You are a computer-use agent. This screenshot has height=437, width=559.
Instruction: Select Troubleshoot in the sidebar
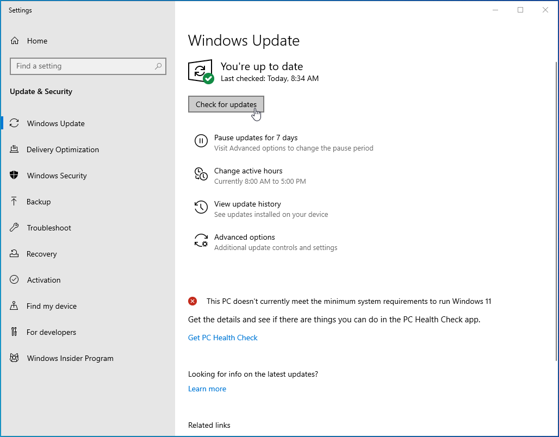coord(49,227)
